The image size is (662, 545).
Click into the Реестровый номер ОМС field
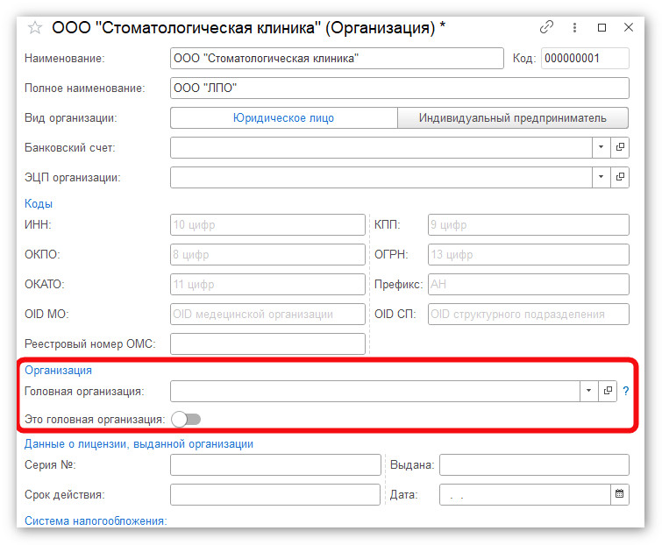coord(267,343)
